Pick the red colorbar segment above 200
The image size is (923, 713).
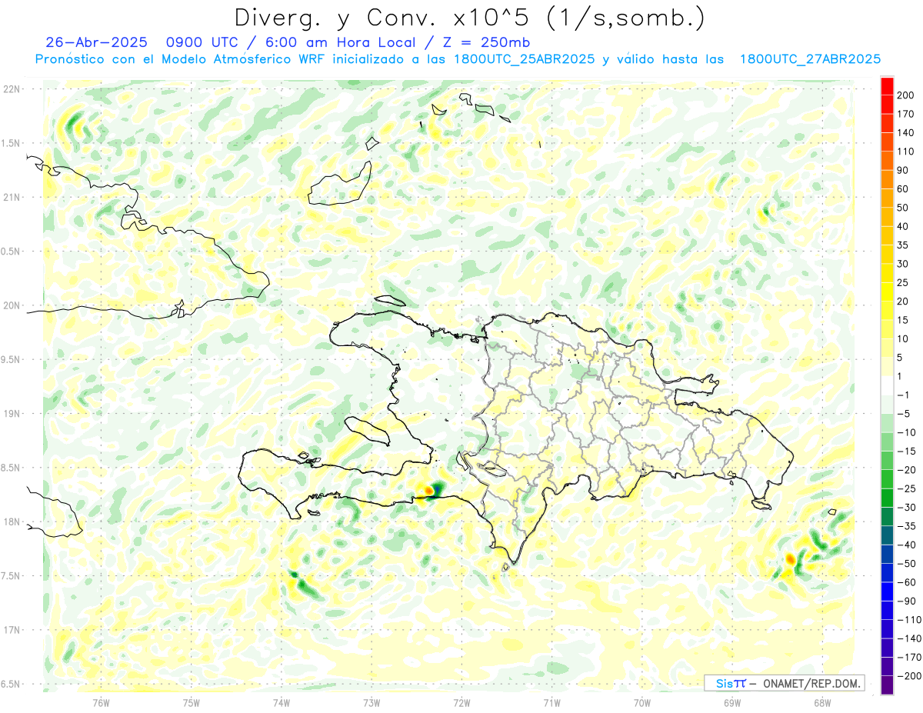tap(887, 86)
